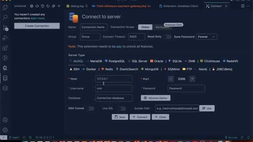Select ElasticSearch server type

click(127, 69)
